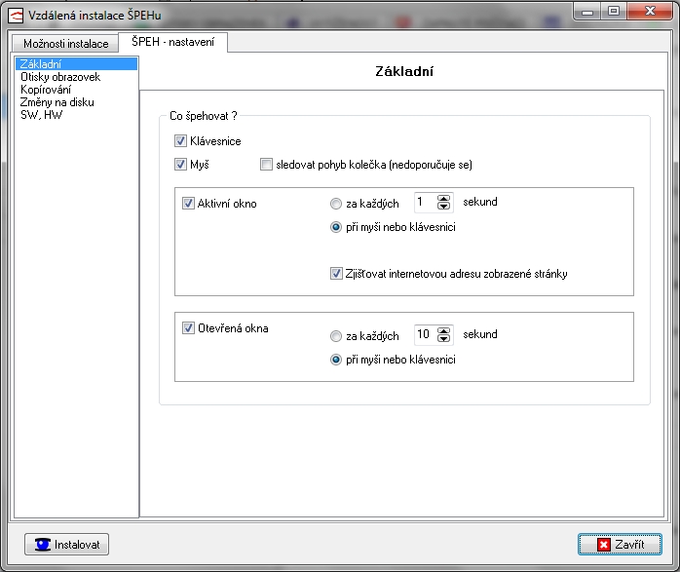Decrease Otevřená okna seconds with down arrow
The width and height of the screenshot is (680, 572).
click(x=443, y=339)
